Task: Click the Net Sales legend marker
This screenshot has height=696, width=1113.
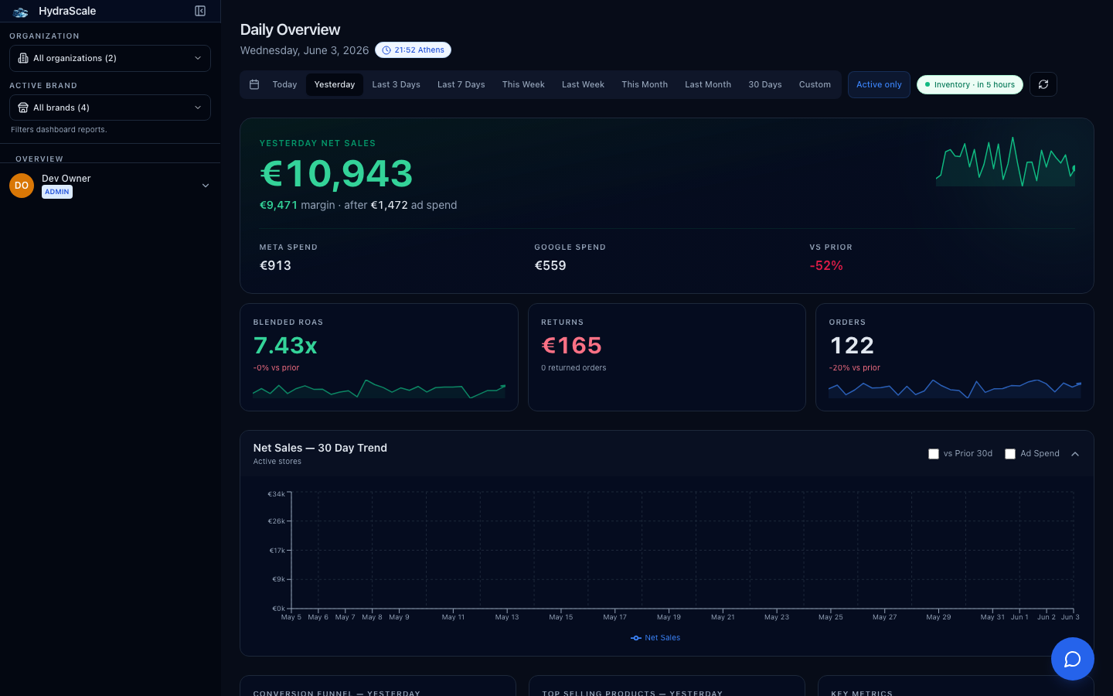Action: [636, 638]
